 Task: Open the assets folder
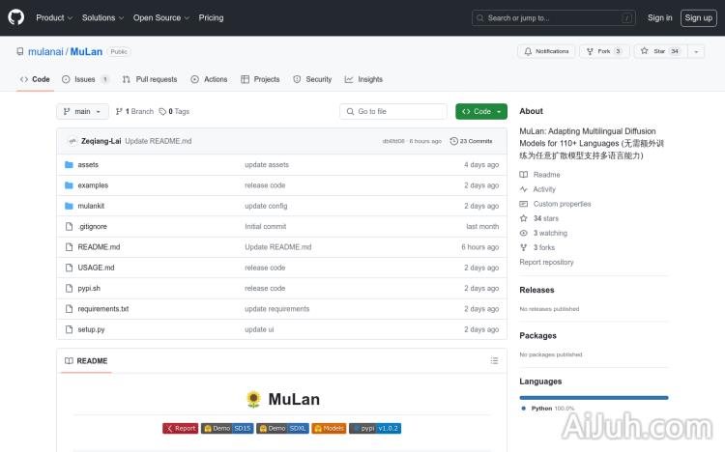(x=88, y=165)
